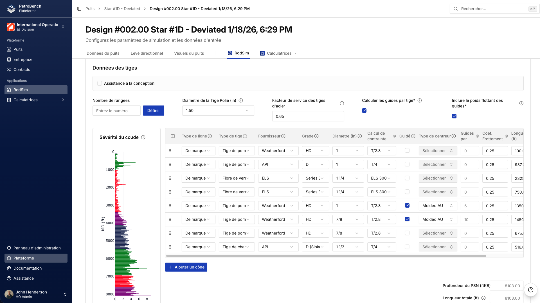Switch to the Levé directionnel tab
Screen dimensions: 540x303
click(147, 53)
